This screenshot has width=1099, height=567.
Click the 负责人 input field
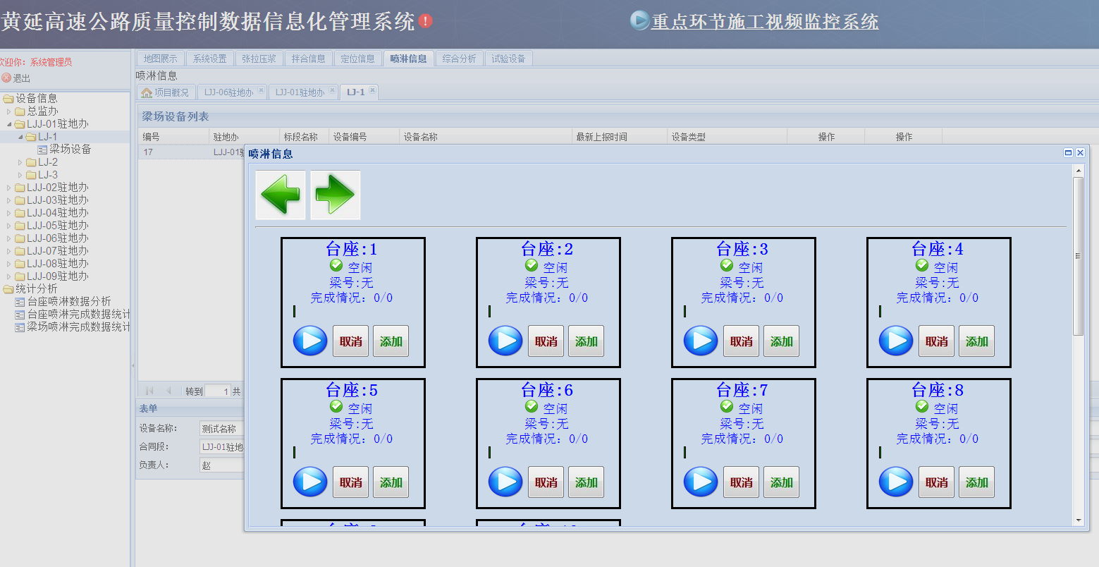[x=221, y=465]
